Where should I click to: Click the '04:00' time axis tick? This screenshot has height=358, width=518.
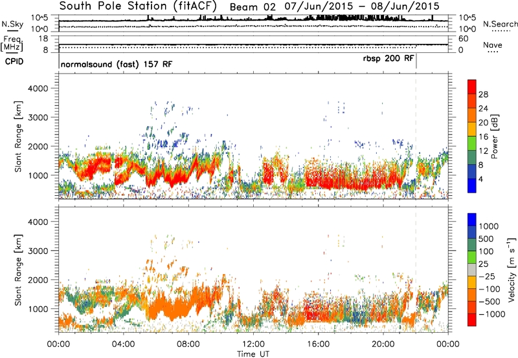tap(124, 344)
